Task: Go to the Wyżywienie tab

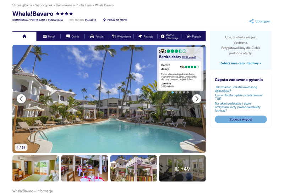Action: pyautogui.click(x=121, y=37)
